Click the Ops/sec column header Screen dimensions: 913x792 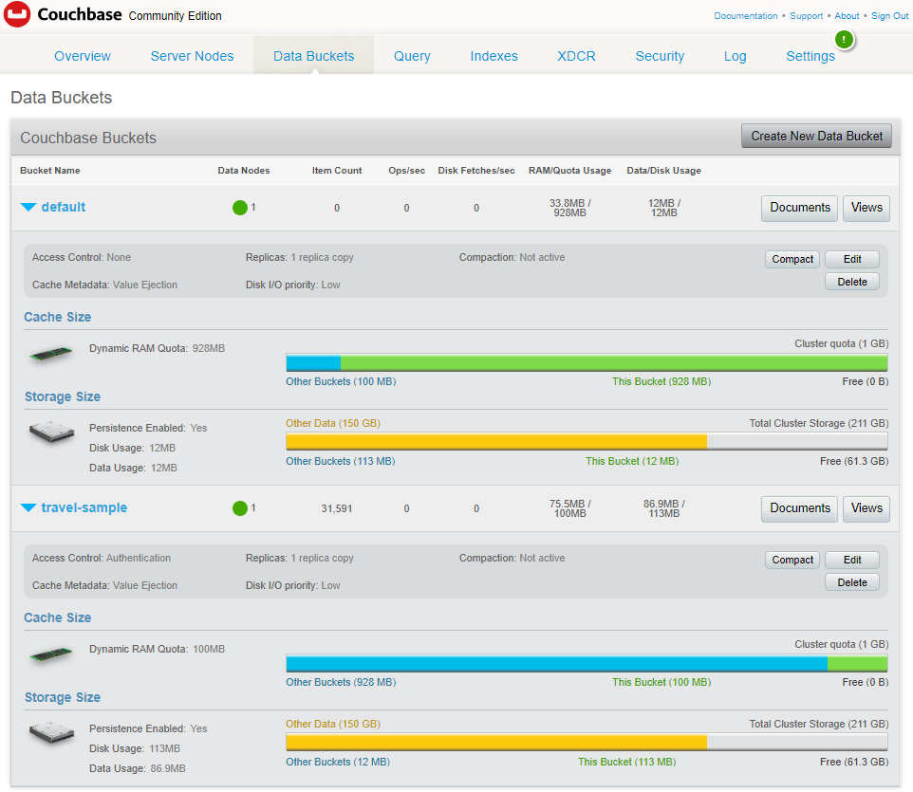406,171
